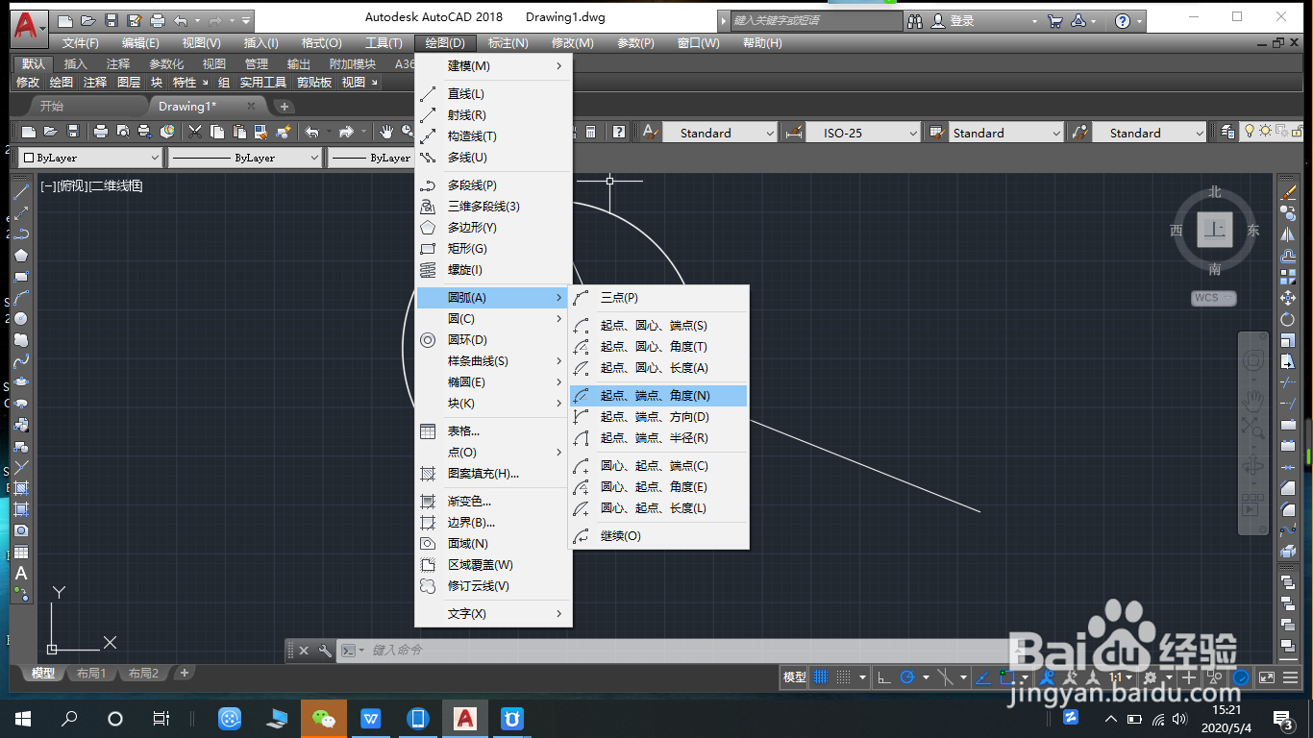Pick the 多边形(Y) polygon icon
1313x738 pixels.
coord(429,228)
